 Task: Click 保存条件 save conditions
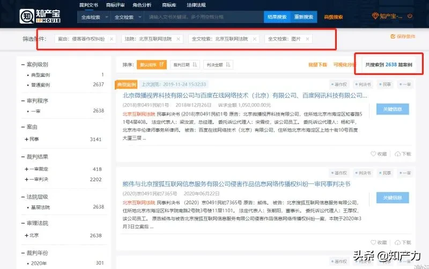[x=403, y=36]
